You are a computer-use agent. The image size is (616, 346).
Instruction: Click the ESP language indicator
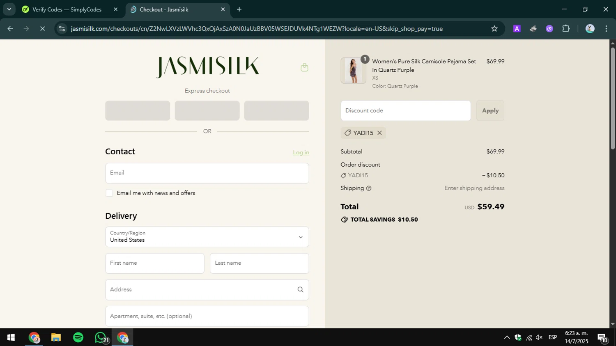[553, 337]
